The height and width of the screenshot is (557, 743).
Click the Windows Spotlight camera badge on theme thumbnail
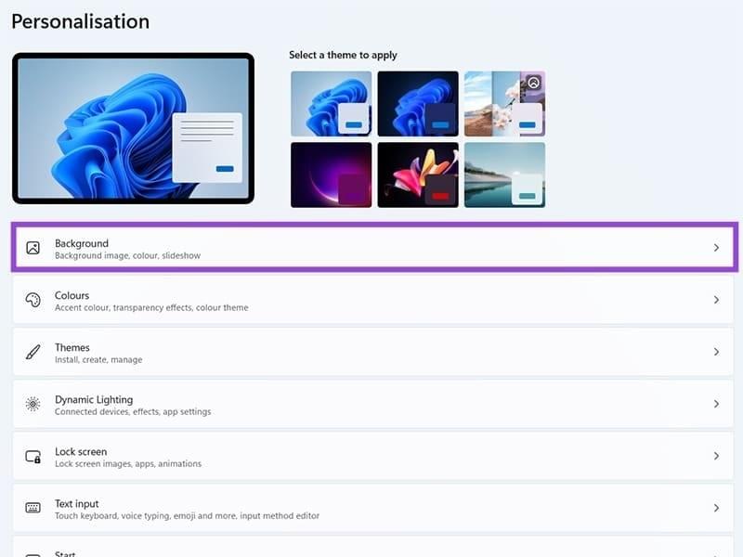pos(532,84)
